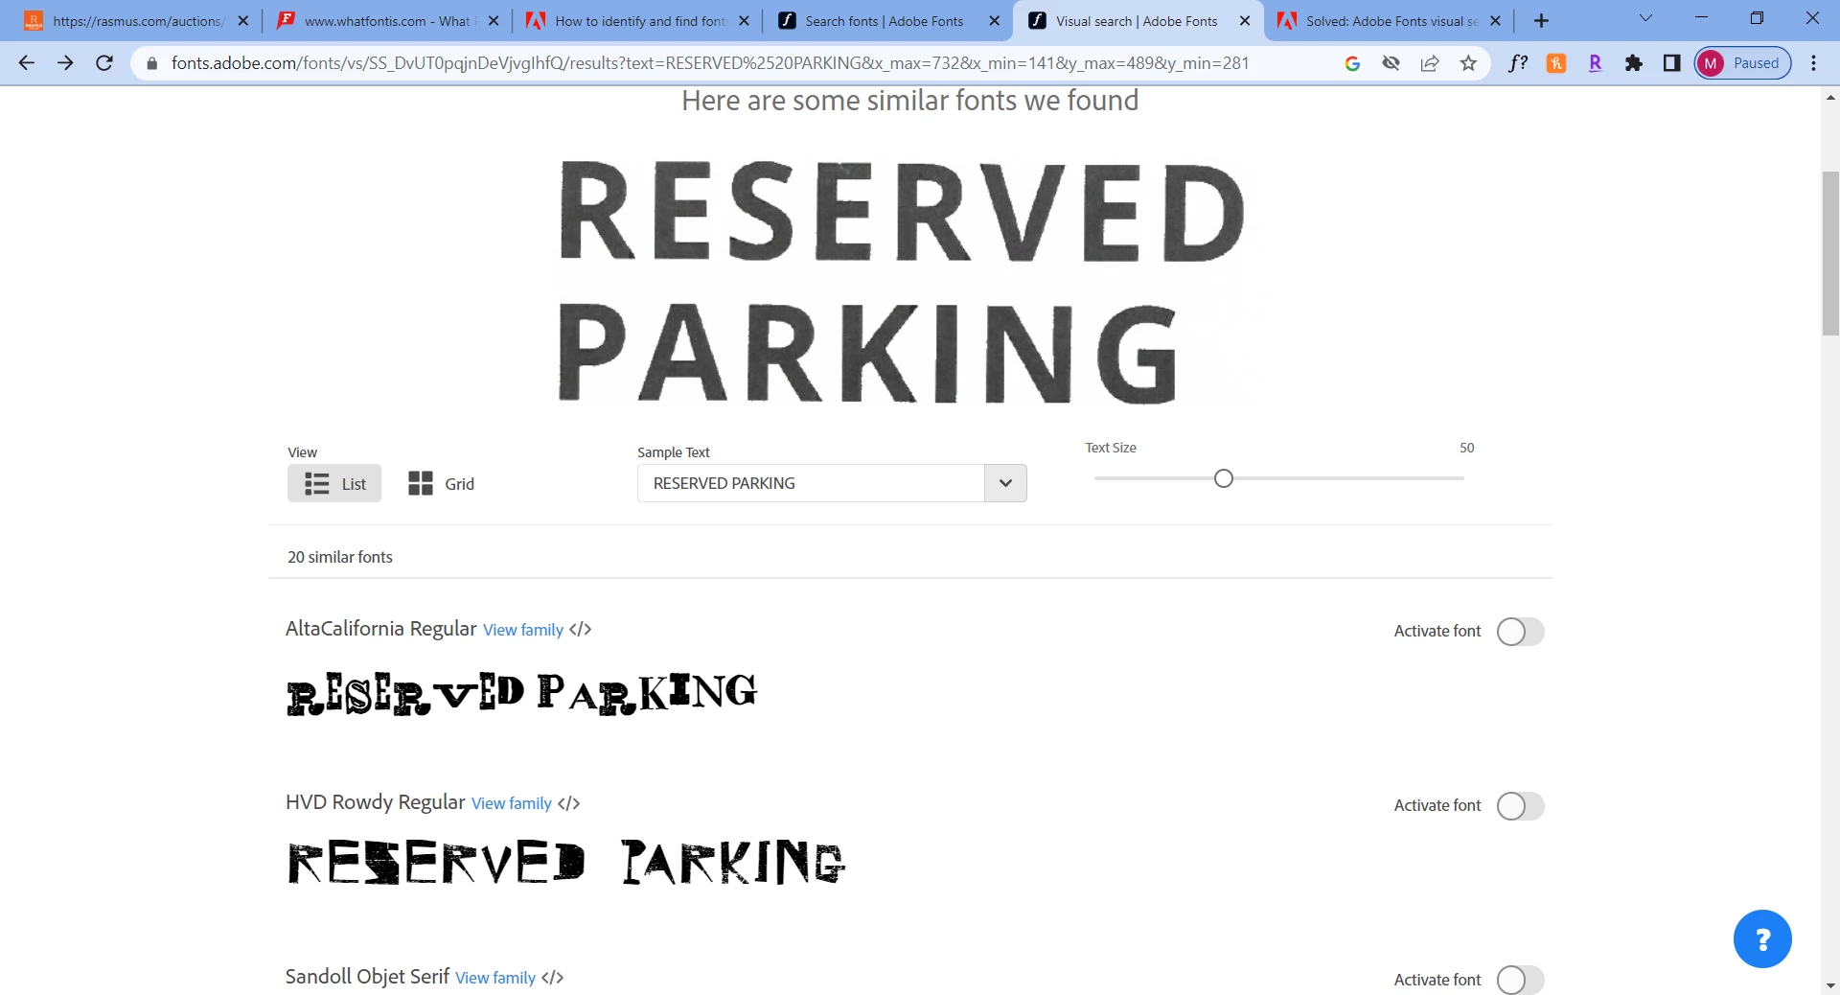This screenshot has height=995, width=1840.
Task: Open the Extensions puzzle menu
Action: (1634, 63)
